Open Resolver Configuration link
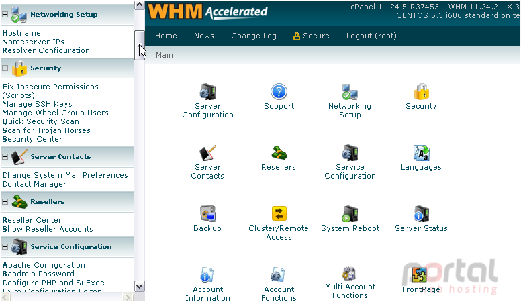This screenshot has width=521, height=302. (x=46, y=50)
